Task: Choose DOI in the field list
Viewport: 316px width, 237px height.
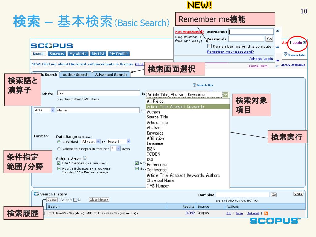Action: coord(150,160)
